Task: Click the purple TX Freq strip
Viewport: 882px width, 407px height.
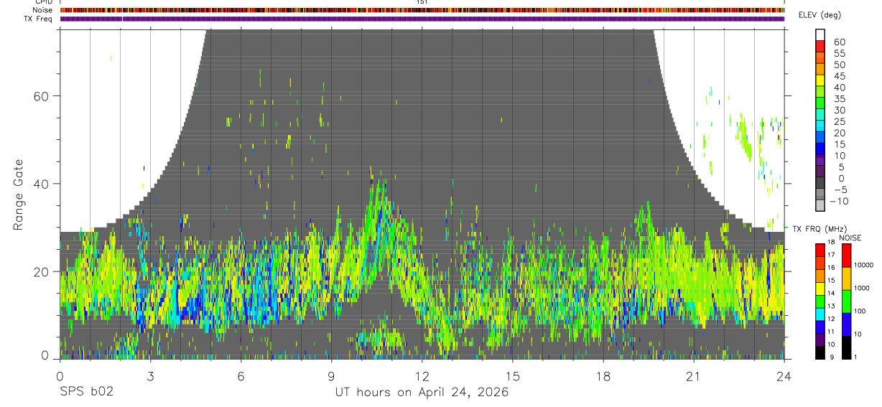Action: click(422, 19)
